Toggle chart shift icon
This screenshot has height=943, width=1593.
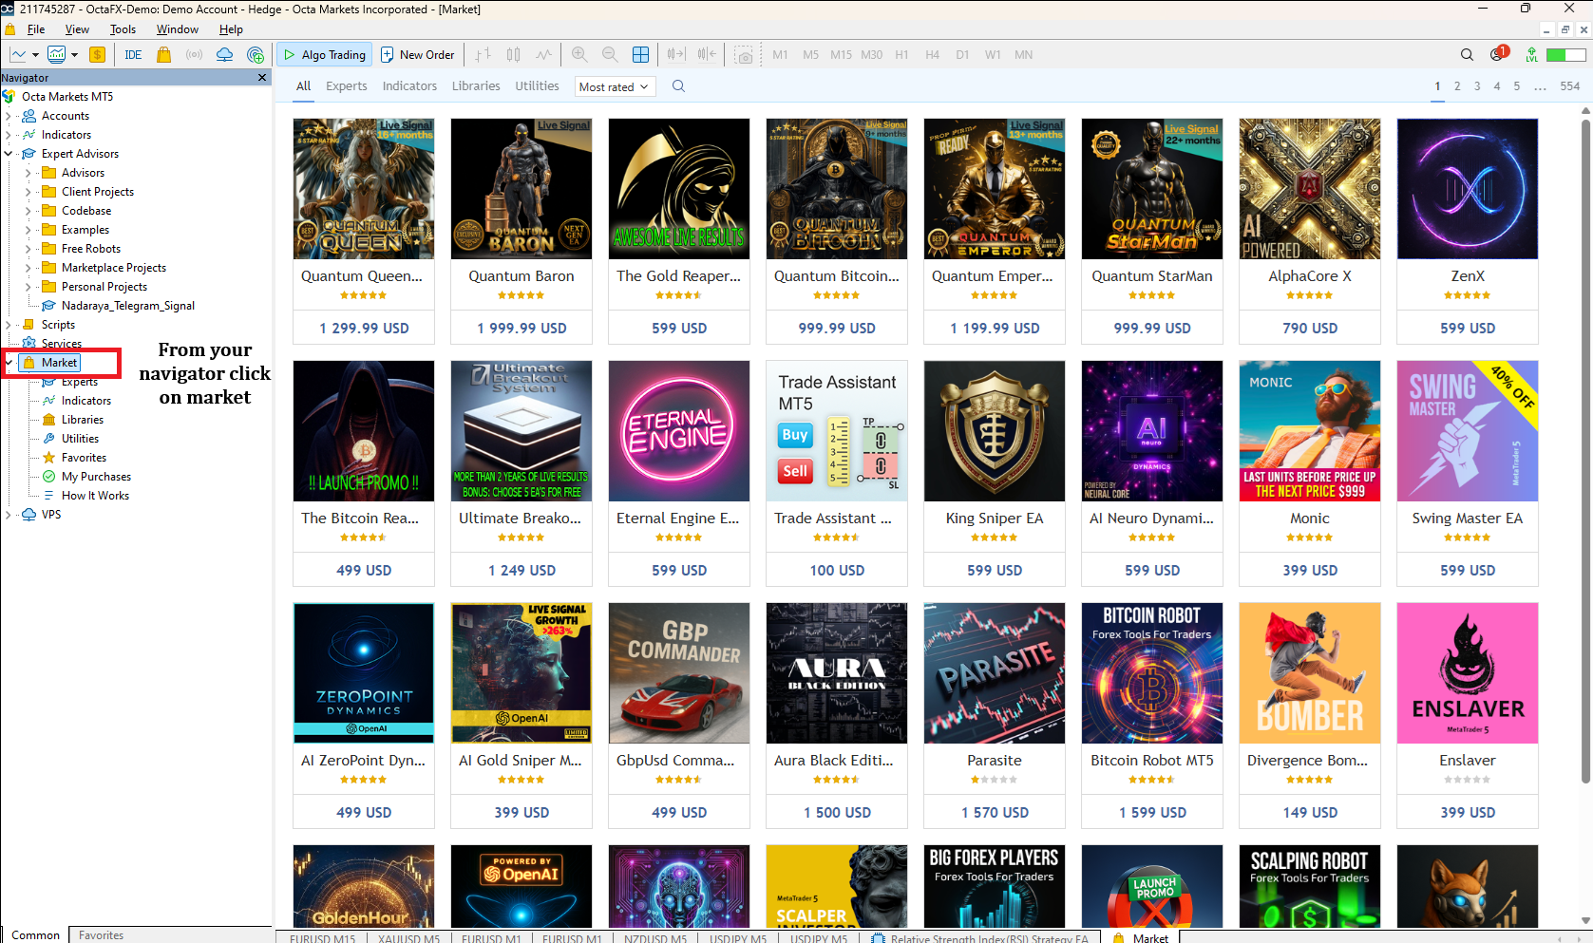(x=707, y=54)
